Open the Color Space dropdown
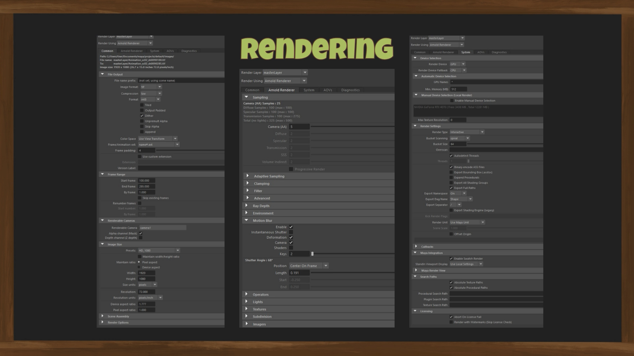634x356 pixels. tap(158, 139)
